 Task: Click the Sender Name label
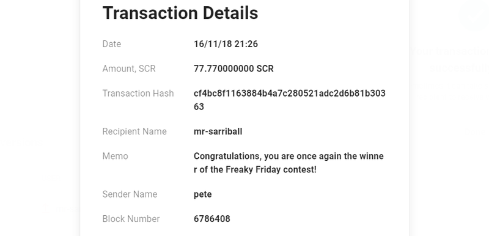click(130, 194)
